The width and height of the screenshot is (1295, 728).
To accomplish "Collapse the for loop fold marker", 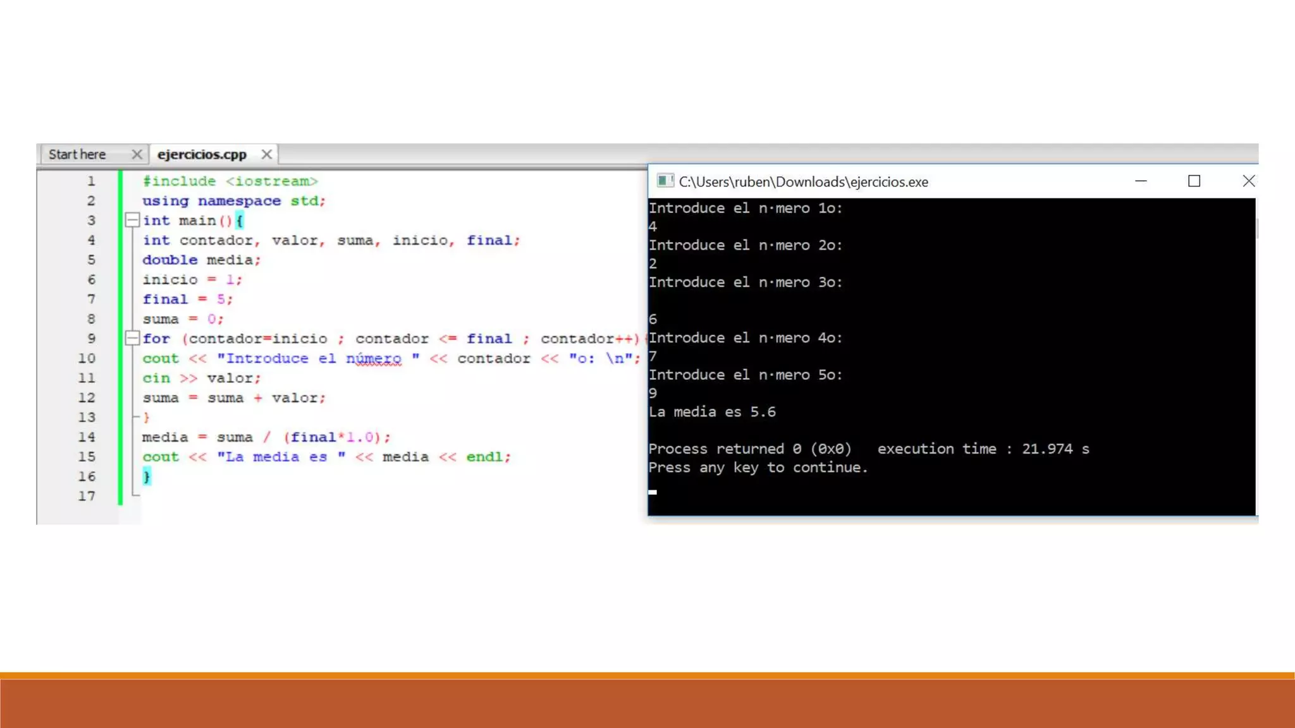I will click(132, 338).
